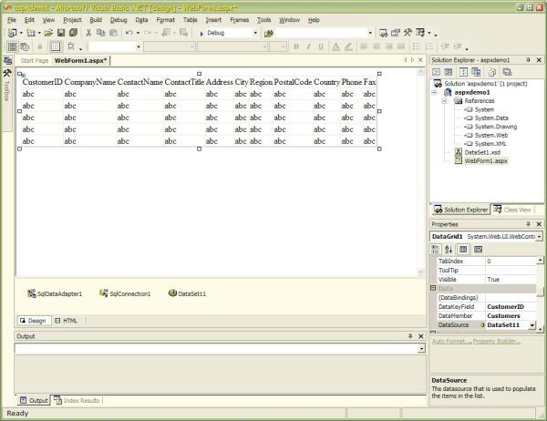Screen dimensions: 547x421
Task: Open the DataSource property dropdown
Action: [532, 325]
